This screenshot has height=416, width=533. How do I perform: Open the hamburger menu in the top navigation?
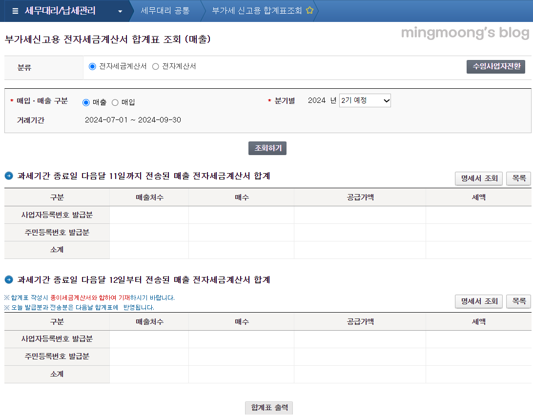tap(15, 10)
